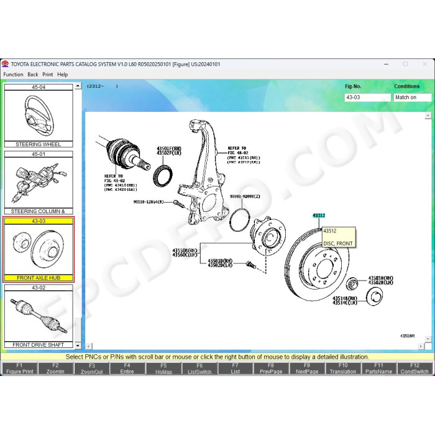Select the Steering Column 45-01 thumbnail
This screenshot has width=435, height=435.
pos(39,183)
